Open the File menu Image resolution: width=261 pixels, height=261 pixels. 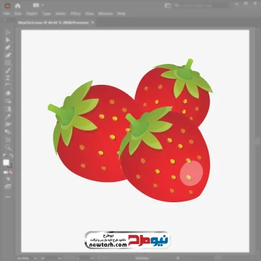(7, 14)
